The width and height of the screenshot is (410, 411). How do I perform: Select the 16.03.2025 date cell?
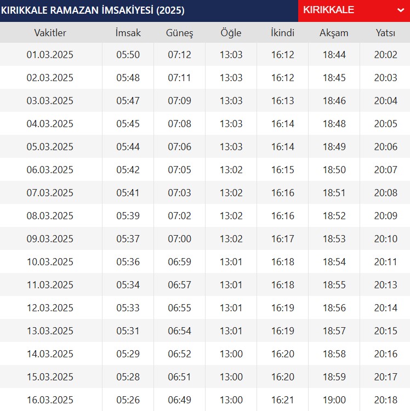(50, 400)
